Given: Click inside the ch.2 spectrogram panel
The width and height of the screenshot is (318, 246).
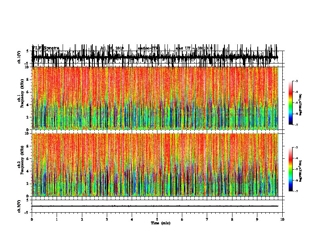Looking at the screenshot, I should click(155, 165).
